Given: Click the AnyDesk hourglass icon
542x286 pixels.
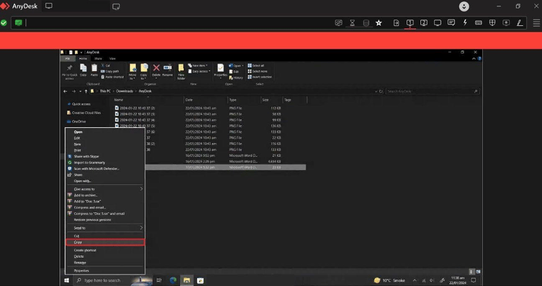Looking at the screenshot, I should click(352, 23).
